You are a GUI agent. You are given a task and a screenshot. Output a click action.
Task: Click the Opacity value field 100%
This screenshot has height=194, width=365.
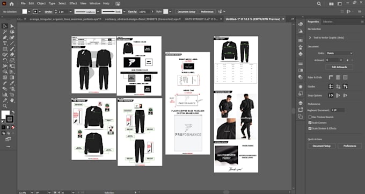(144, 12)
